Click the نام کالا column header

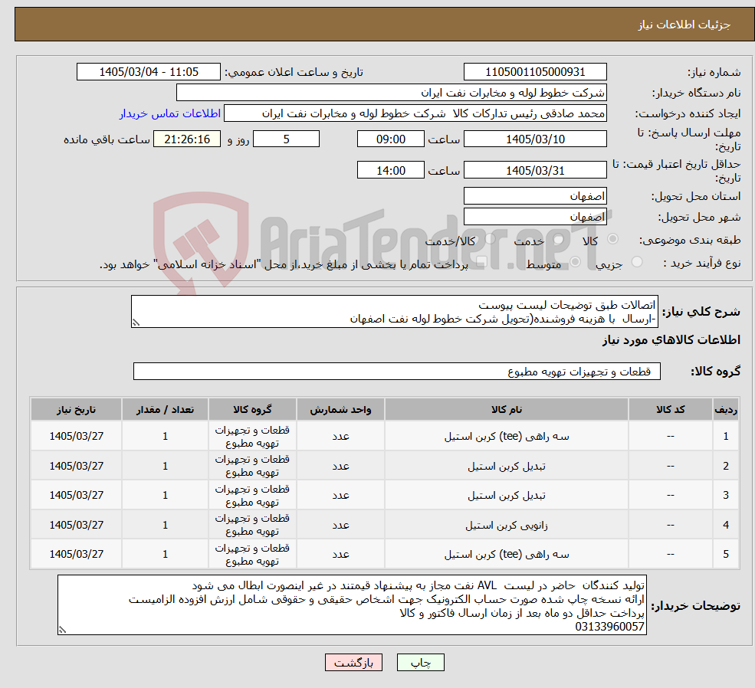point(507,409)
